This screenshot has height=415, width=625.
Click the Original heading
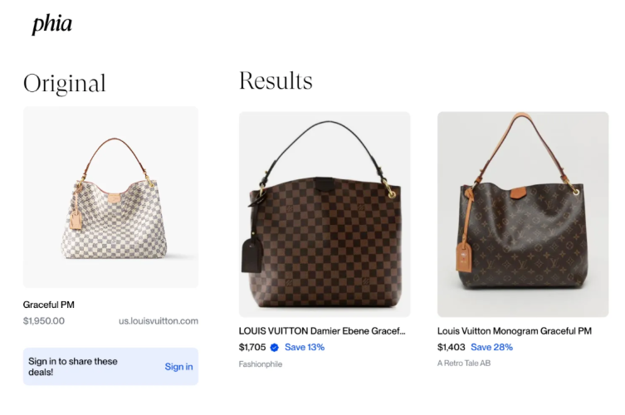coord(65,83)
